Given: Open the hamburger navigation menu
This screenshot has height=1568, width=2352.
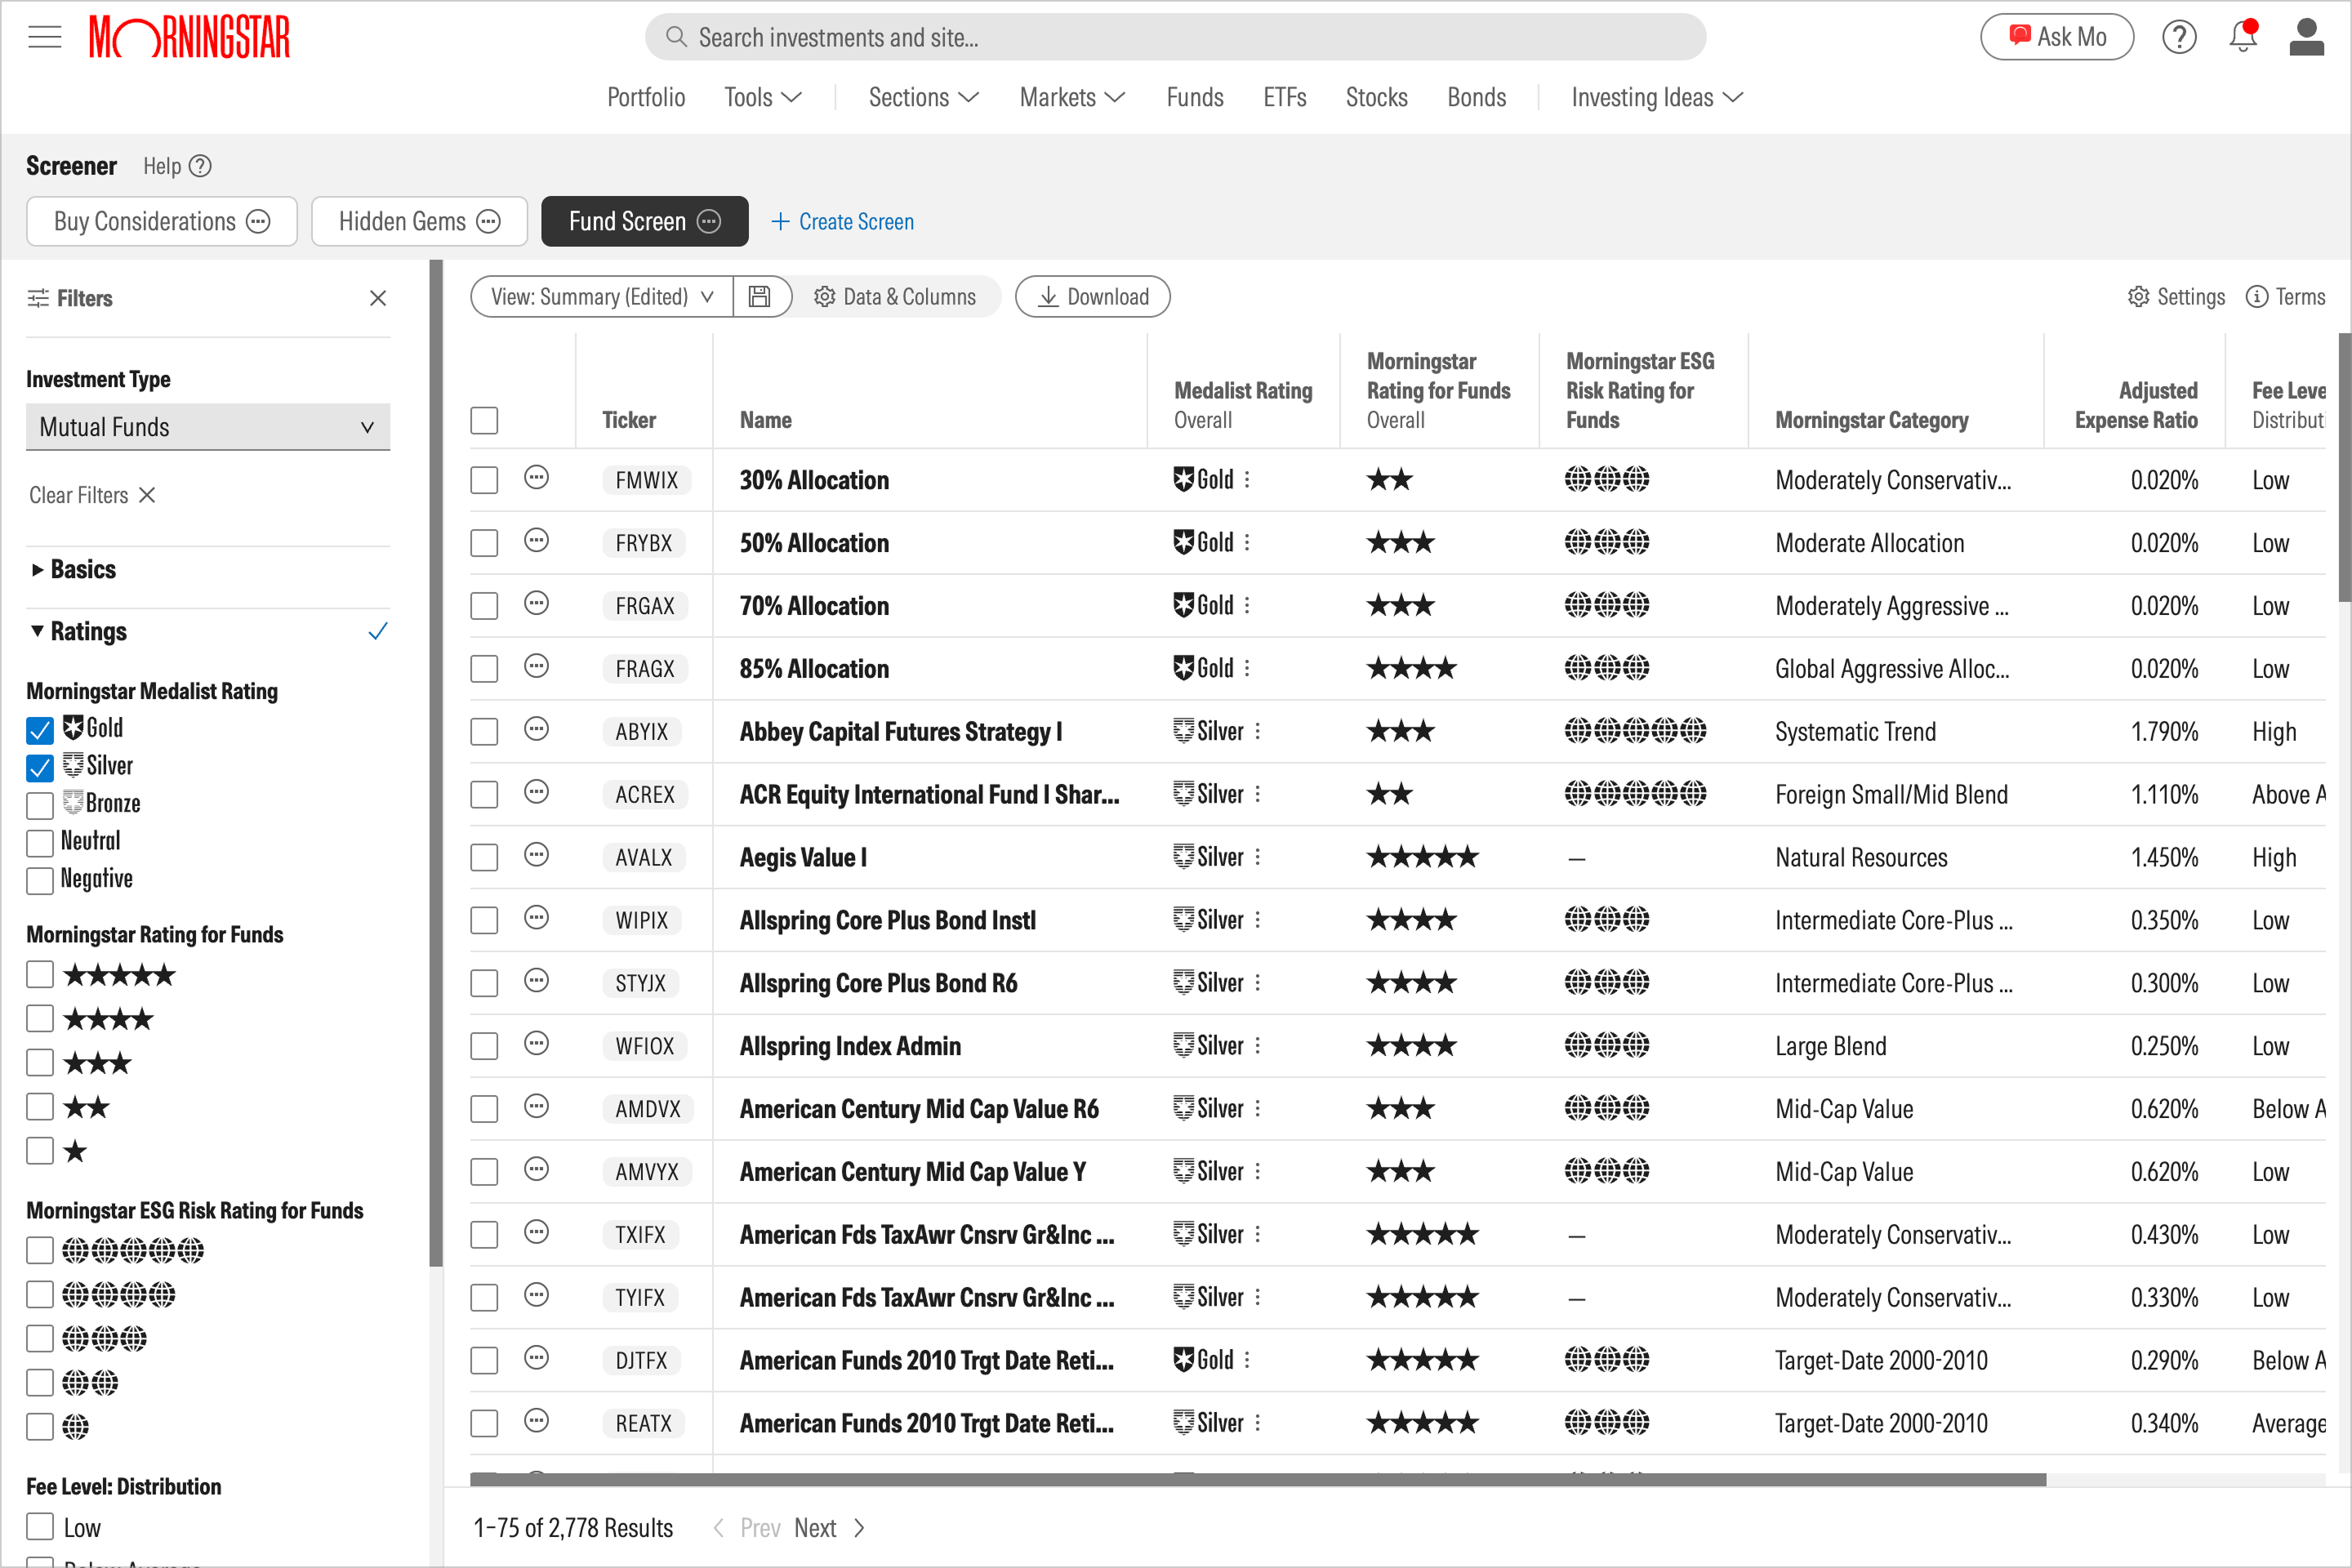Looking at the screenshot, I should point(44,38).
